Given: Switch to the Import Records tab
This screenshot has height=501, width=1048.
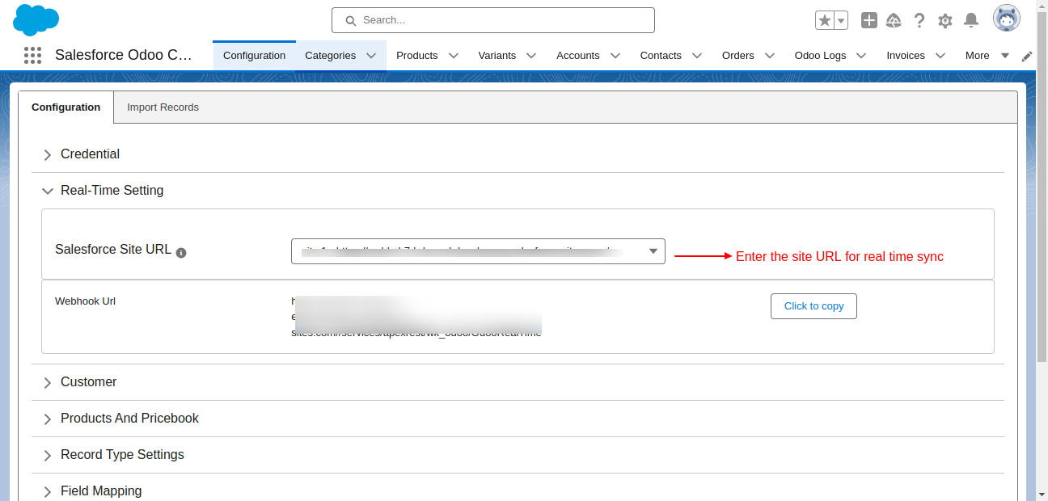Looking at the screenshot, I should click(163, 107).
